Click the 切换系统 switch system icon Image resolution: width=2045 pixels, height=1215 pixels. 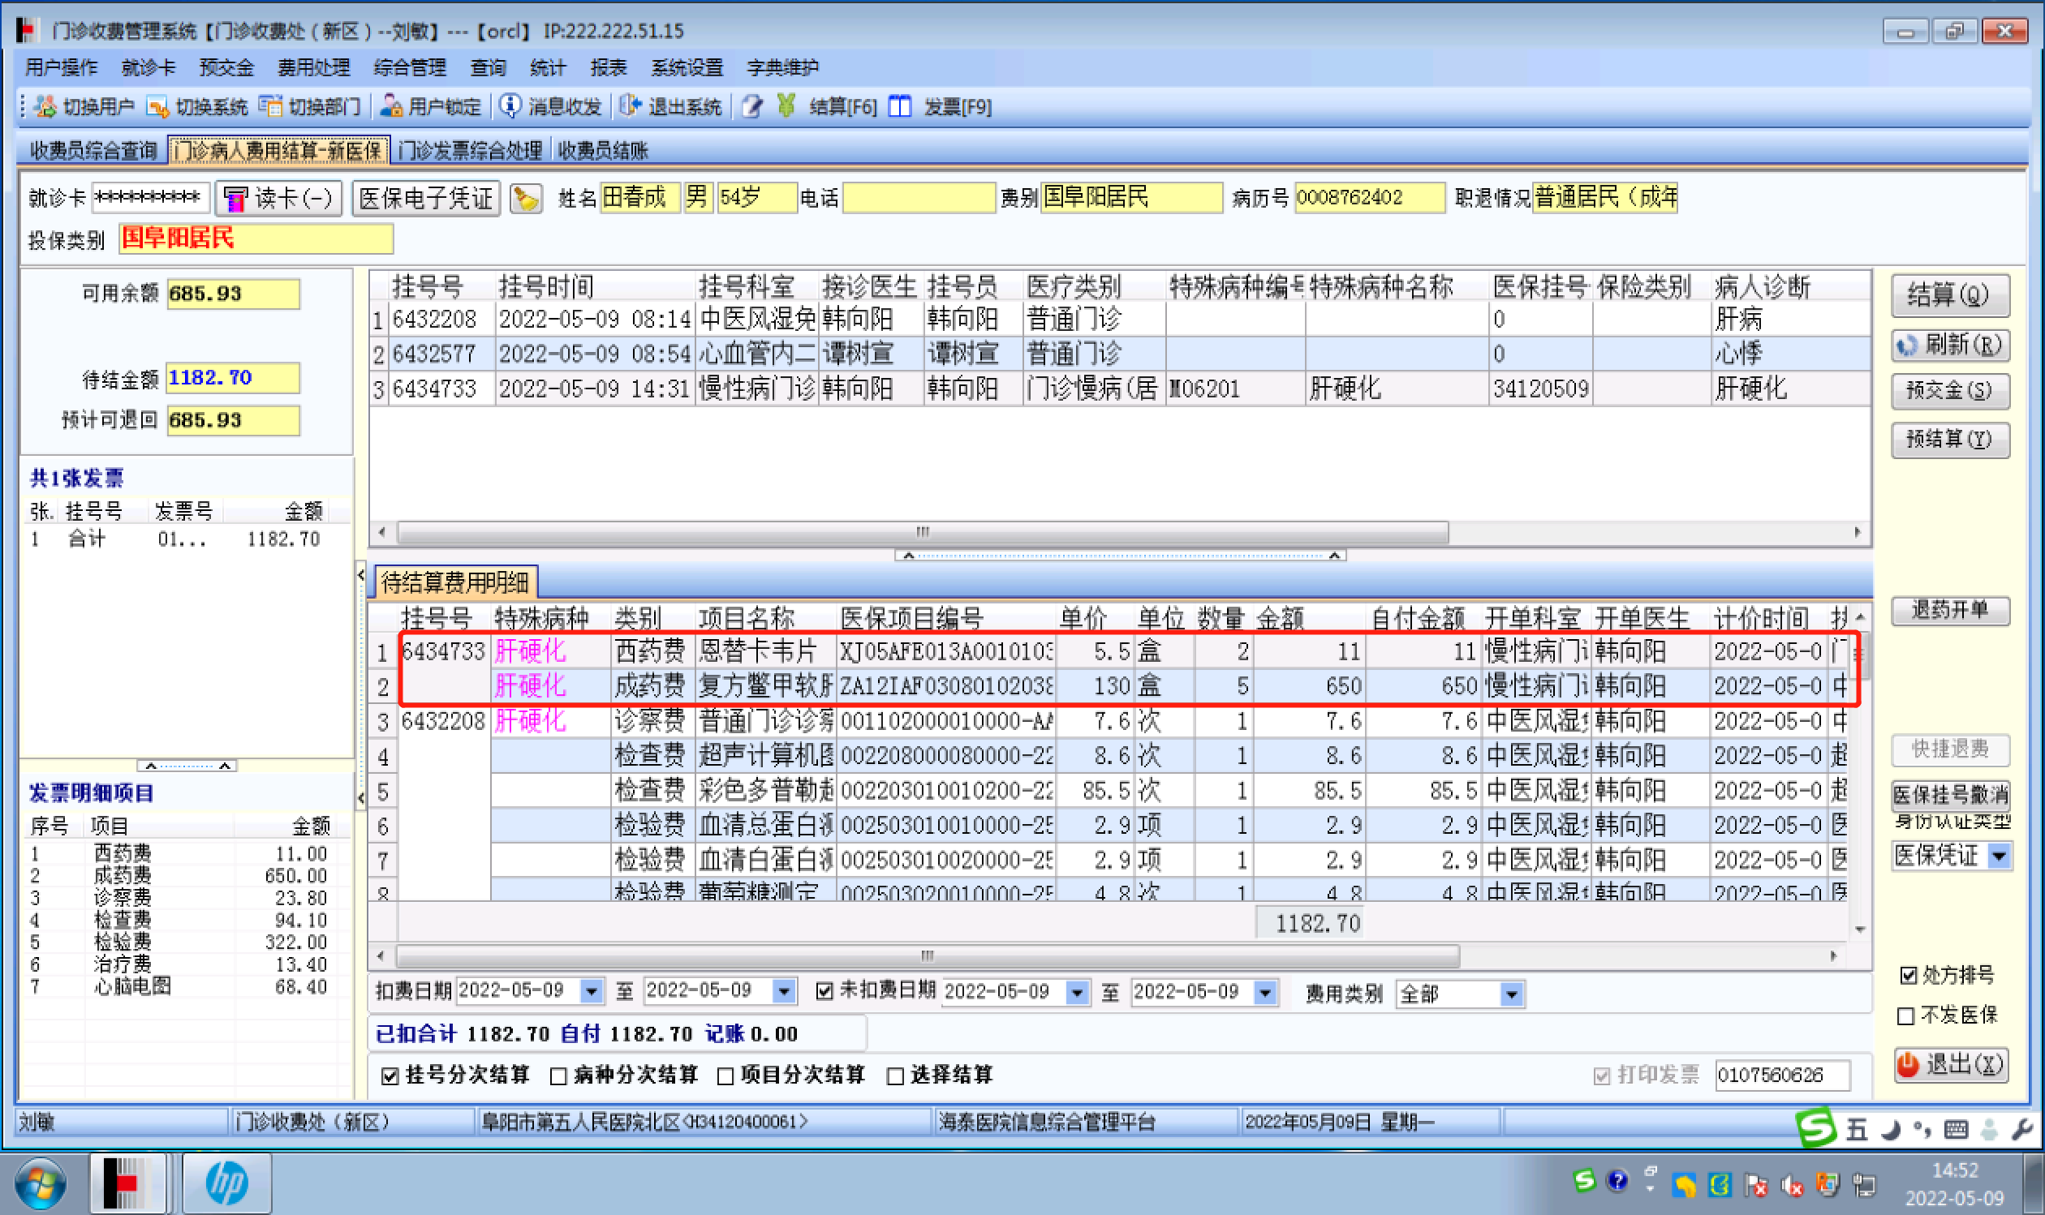158,106
